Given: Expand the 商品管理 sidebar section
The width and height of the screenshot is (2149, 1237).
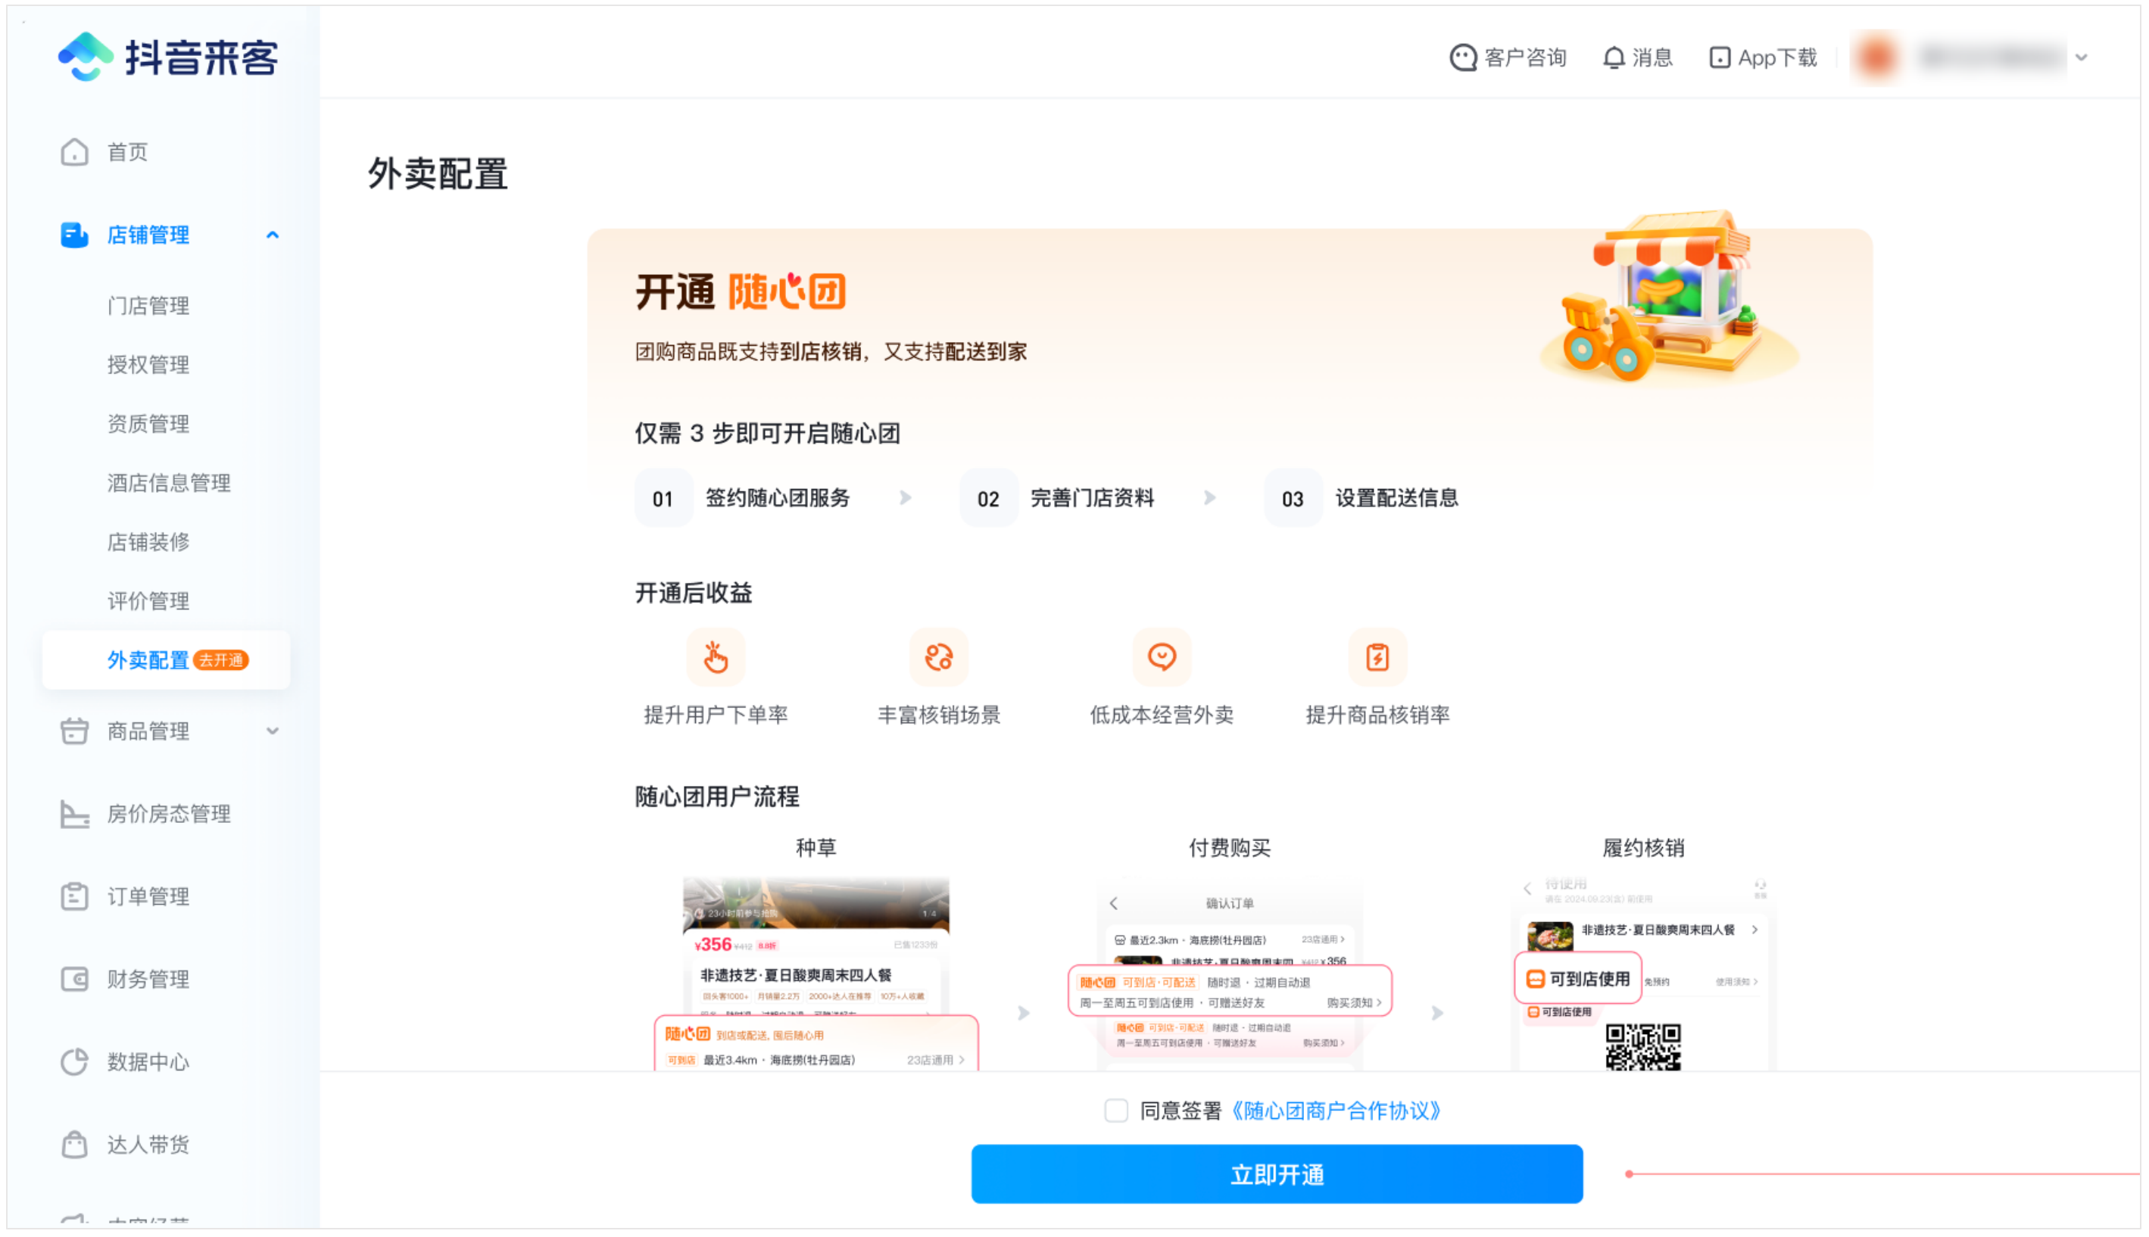Looking at the screenshot, I should click(x=273, y=731).
